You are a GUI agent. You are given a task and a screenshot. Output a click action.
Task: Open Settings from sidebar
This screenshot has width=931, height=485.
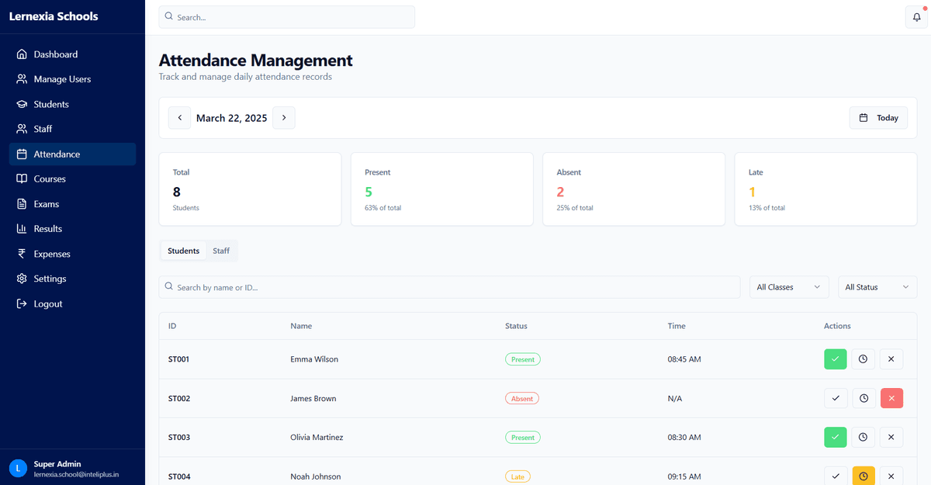pyautogui.click(x=50, y=279)
